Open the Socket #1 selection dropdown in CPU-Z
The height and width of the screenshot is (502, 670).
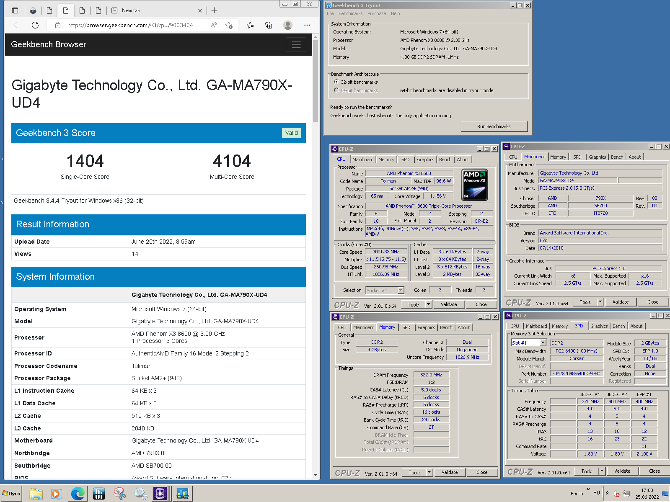401,290
